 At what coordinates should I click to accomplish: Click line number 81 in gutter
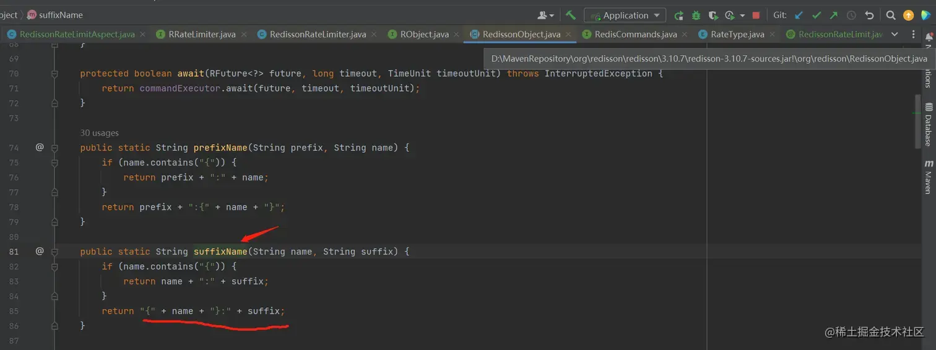click(x=14, y=252)
